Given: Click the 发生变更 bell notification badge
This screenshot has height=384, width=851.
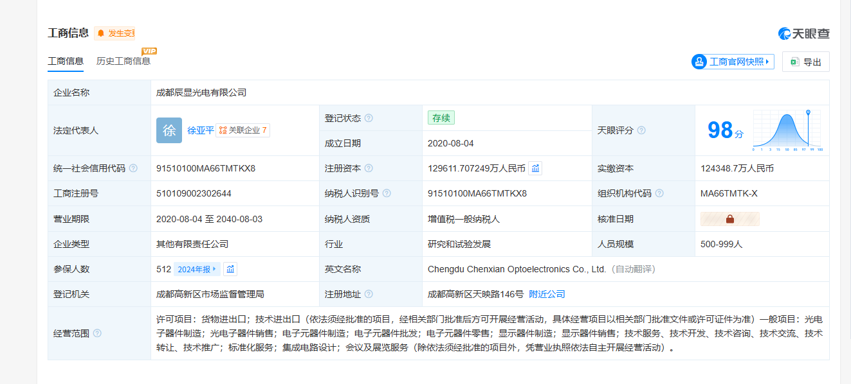Looking at the screenshot, I should pyautogui.click(x=115, y=33).
